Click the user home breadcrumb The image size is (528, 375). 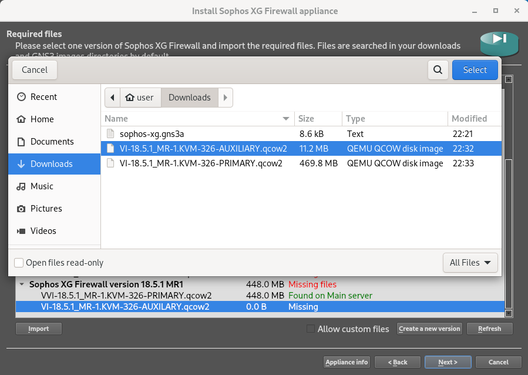pyautogui.click(x=140, y=98)
